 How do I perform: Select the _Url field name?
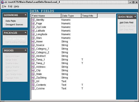pos(37,81)
